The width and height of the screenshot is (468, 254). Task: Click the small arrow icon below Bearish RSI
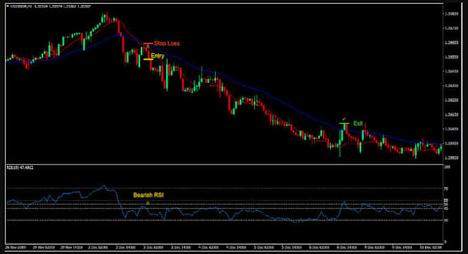click(148, 203)
